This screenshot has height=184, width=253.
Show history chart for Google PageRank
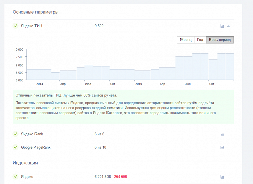(x=222, y=147)
